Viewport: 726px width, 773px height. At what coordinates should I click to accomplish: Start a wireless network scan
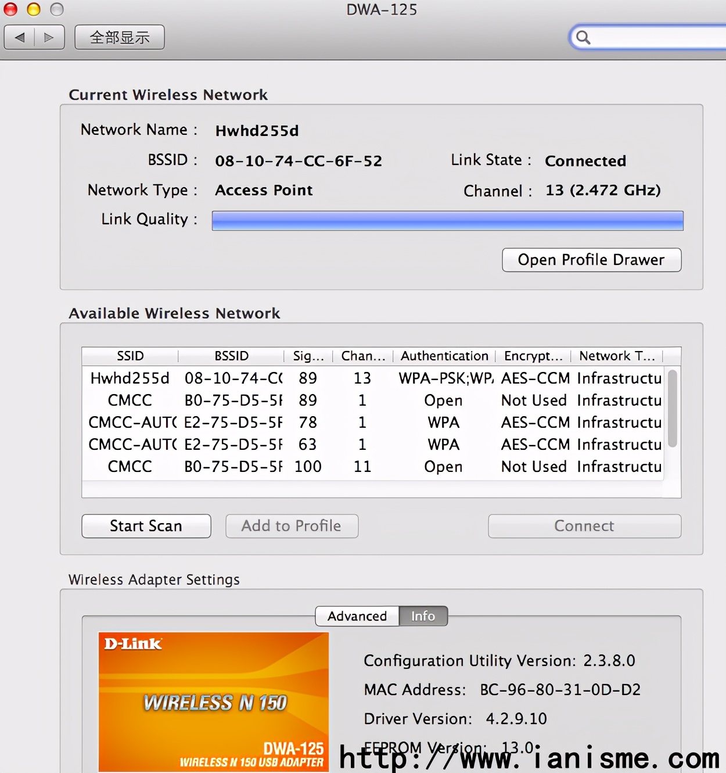pyautogui.click(x=146, y=526)
